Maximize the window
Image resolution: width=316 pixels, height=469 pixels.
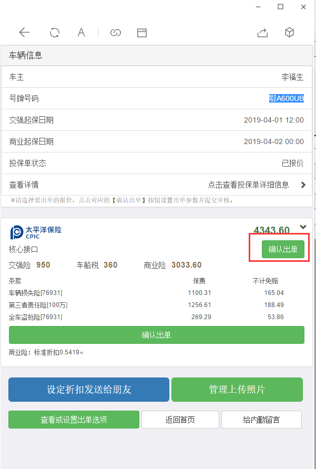(x=280, y=7)
